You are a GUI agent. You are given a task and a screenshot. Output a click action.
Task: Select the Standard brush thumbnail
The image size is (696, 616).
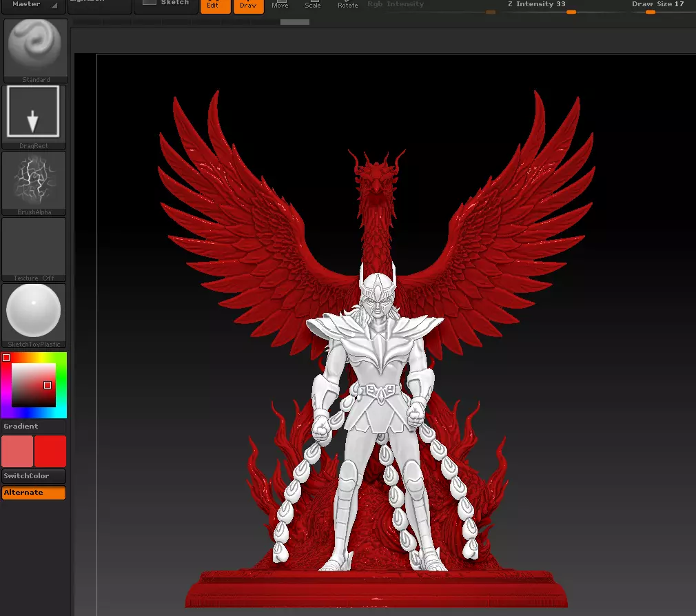tap(36, 50)
